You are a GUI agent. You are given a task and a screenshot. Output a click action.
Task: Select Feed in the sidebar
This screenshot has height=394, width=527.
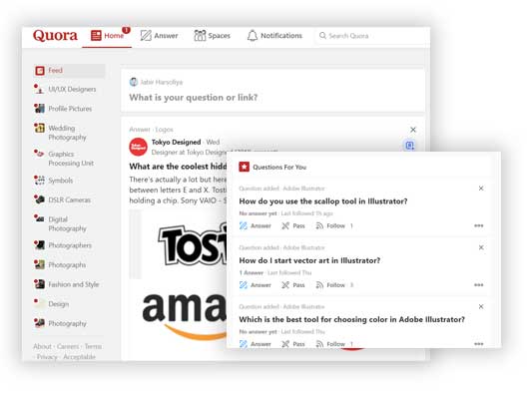pos(69,71)
